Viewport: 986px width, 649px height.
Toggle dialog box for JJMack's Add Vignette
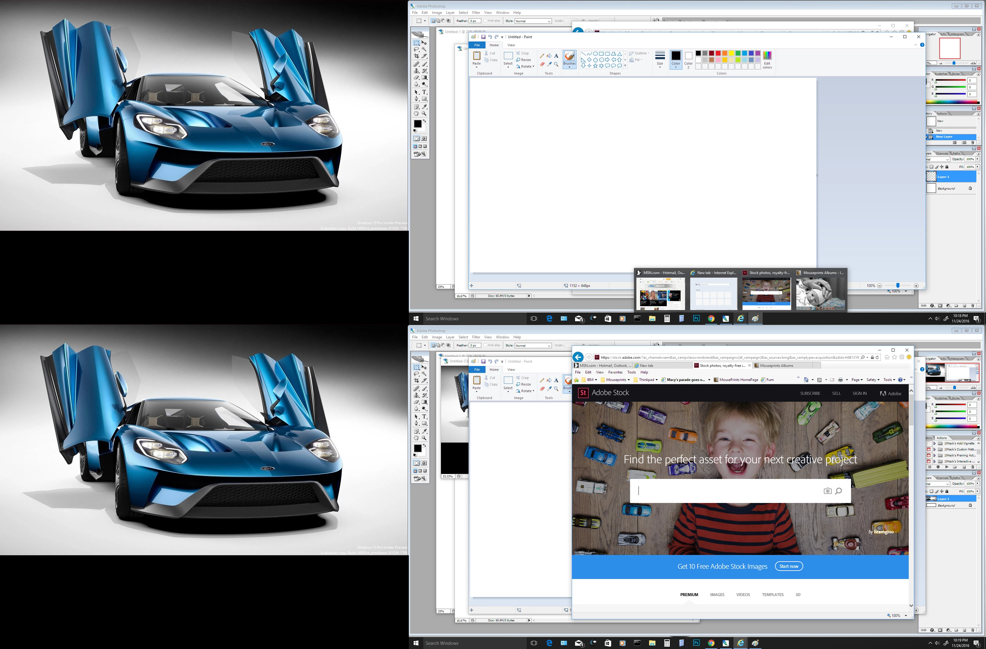point(929,443)
